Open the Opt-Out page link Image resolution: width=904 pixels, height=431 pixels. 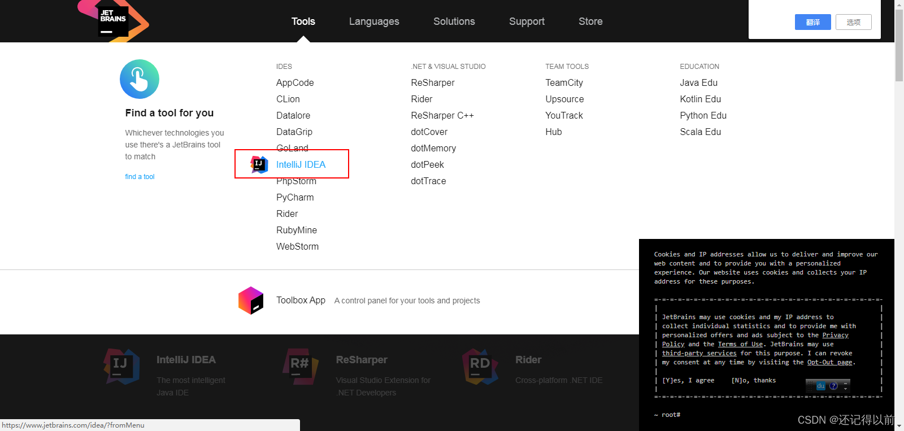[829, 362]
